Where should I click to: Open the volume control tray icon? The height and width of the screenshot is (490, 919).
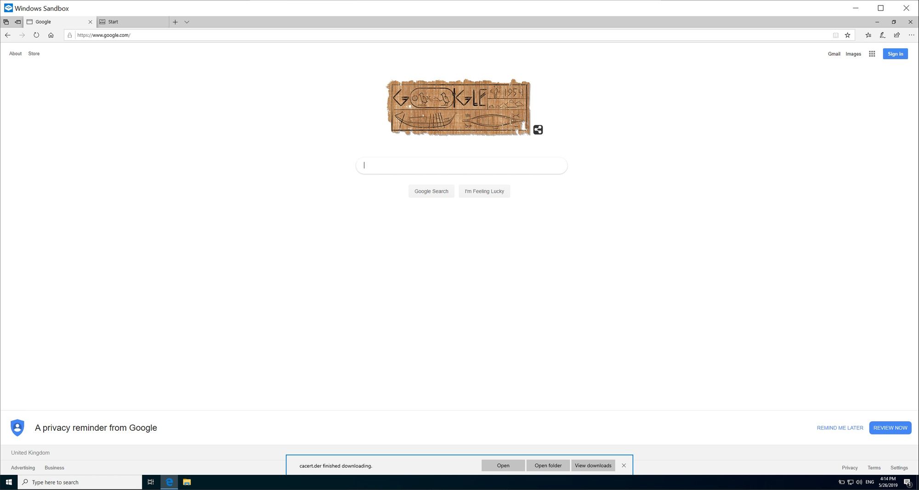(x=859, y=482)
